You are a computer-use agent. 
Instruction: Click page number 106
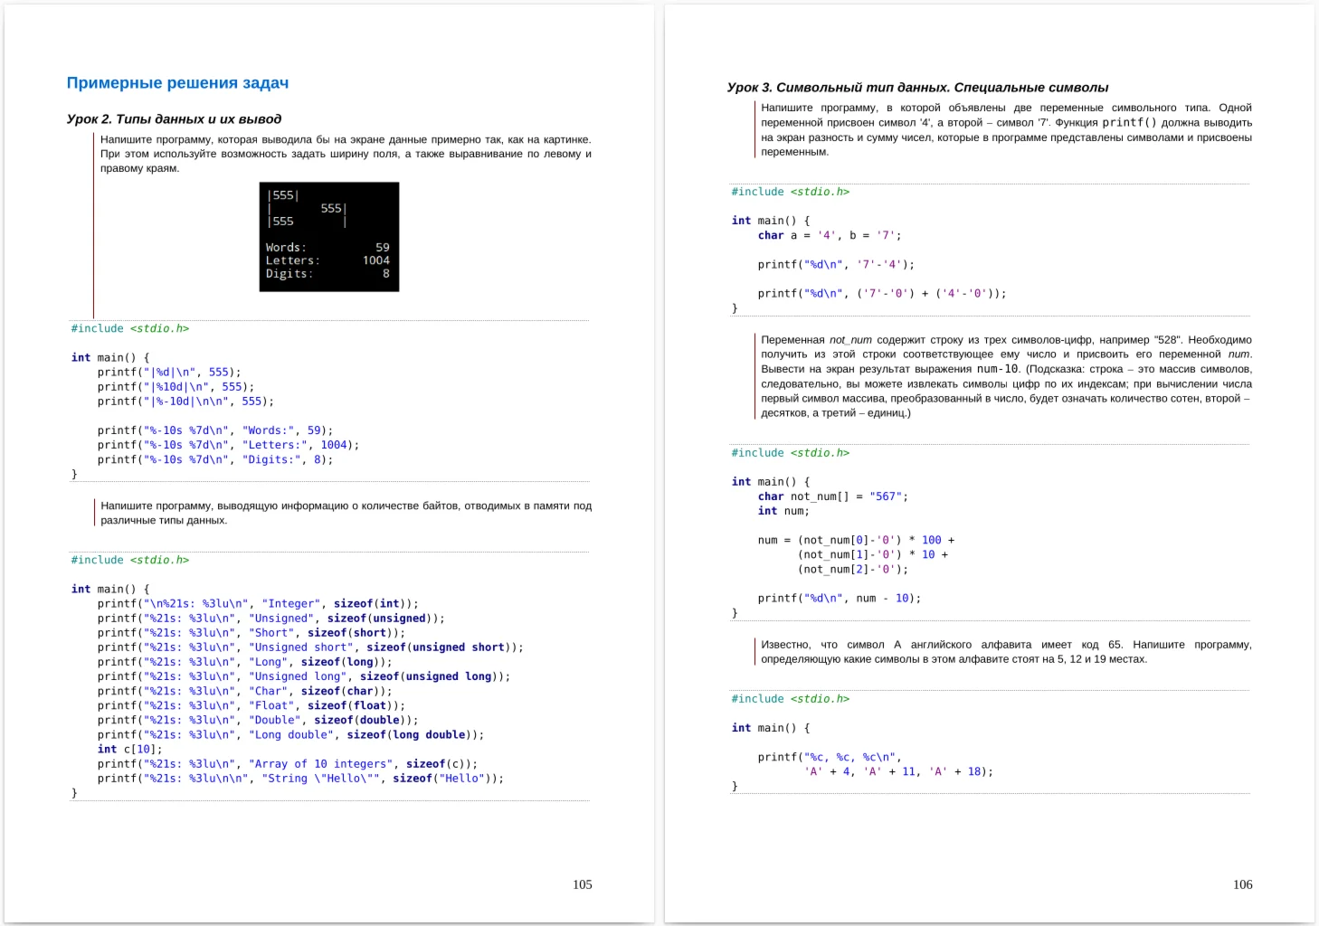[x=1242, y=884]
